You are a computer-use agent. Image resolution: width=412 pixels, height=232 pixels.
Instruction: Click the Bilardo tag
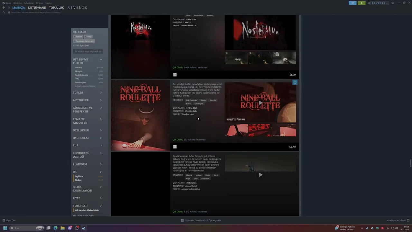point(203,100)
